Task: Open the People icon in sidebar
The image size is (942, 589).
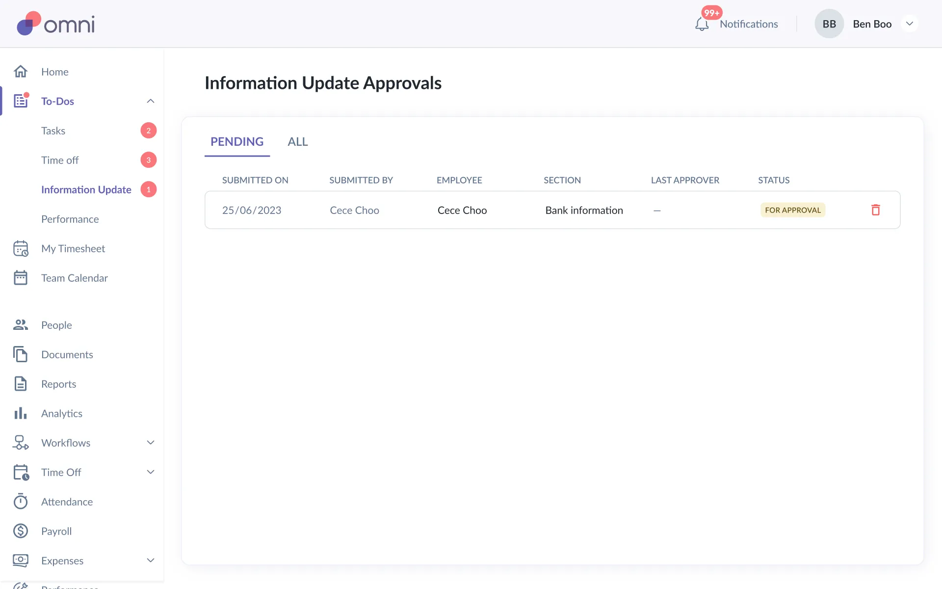Action: (21, 325)
